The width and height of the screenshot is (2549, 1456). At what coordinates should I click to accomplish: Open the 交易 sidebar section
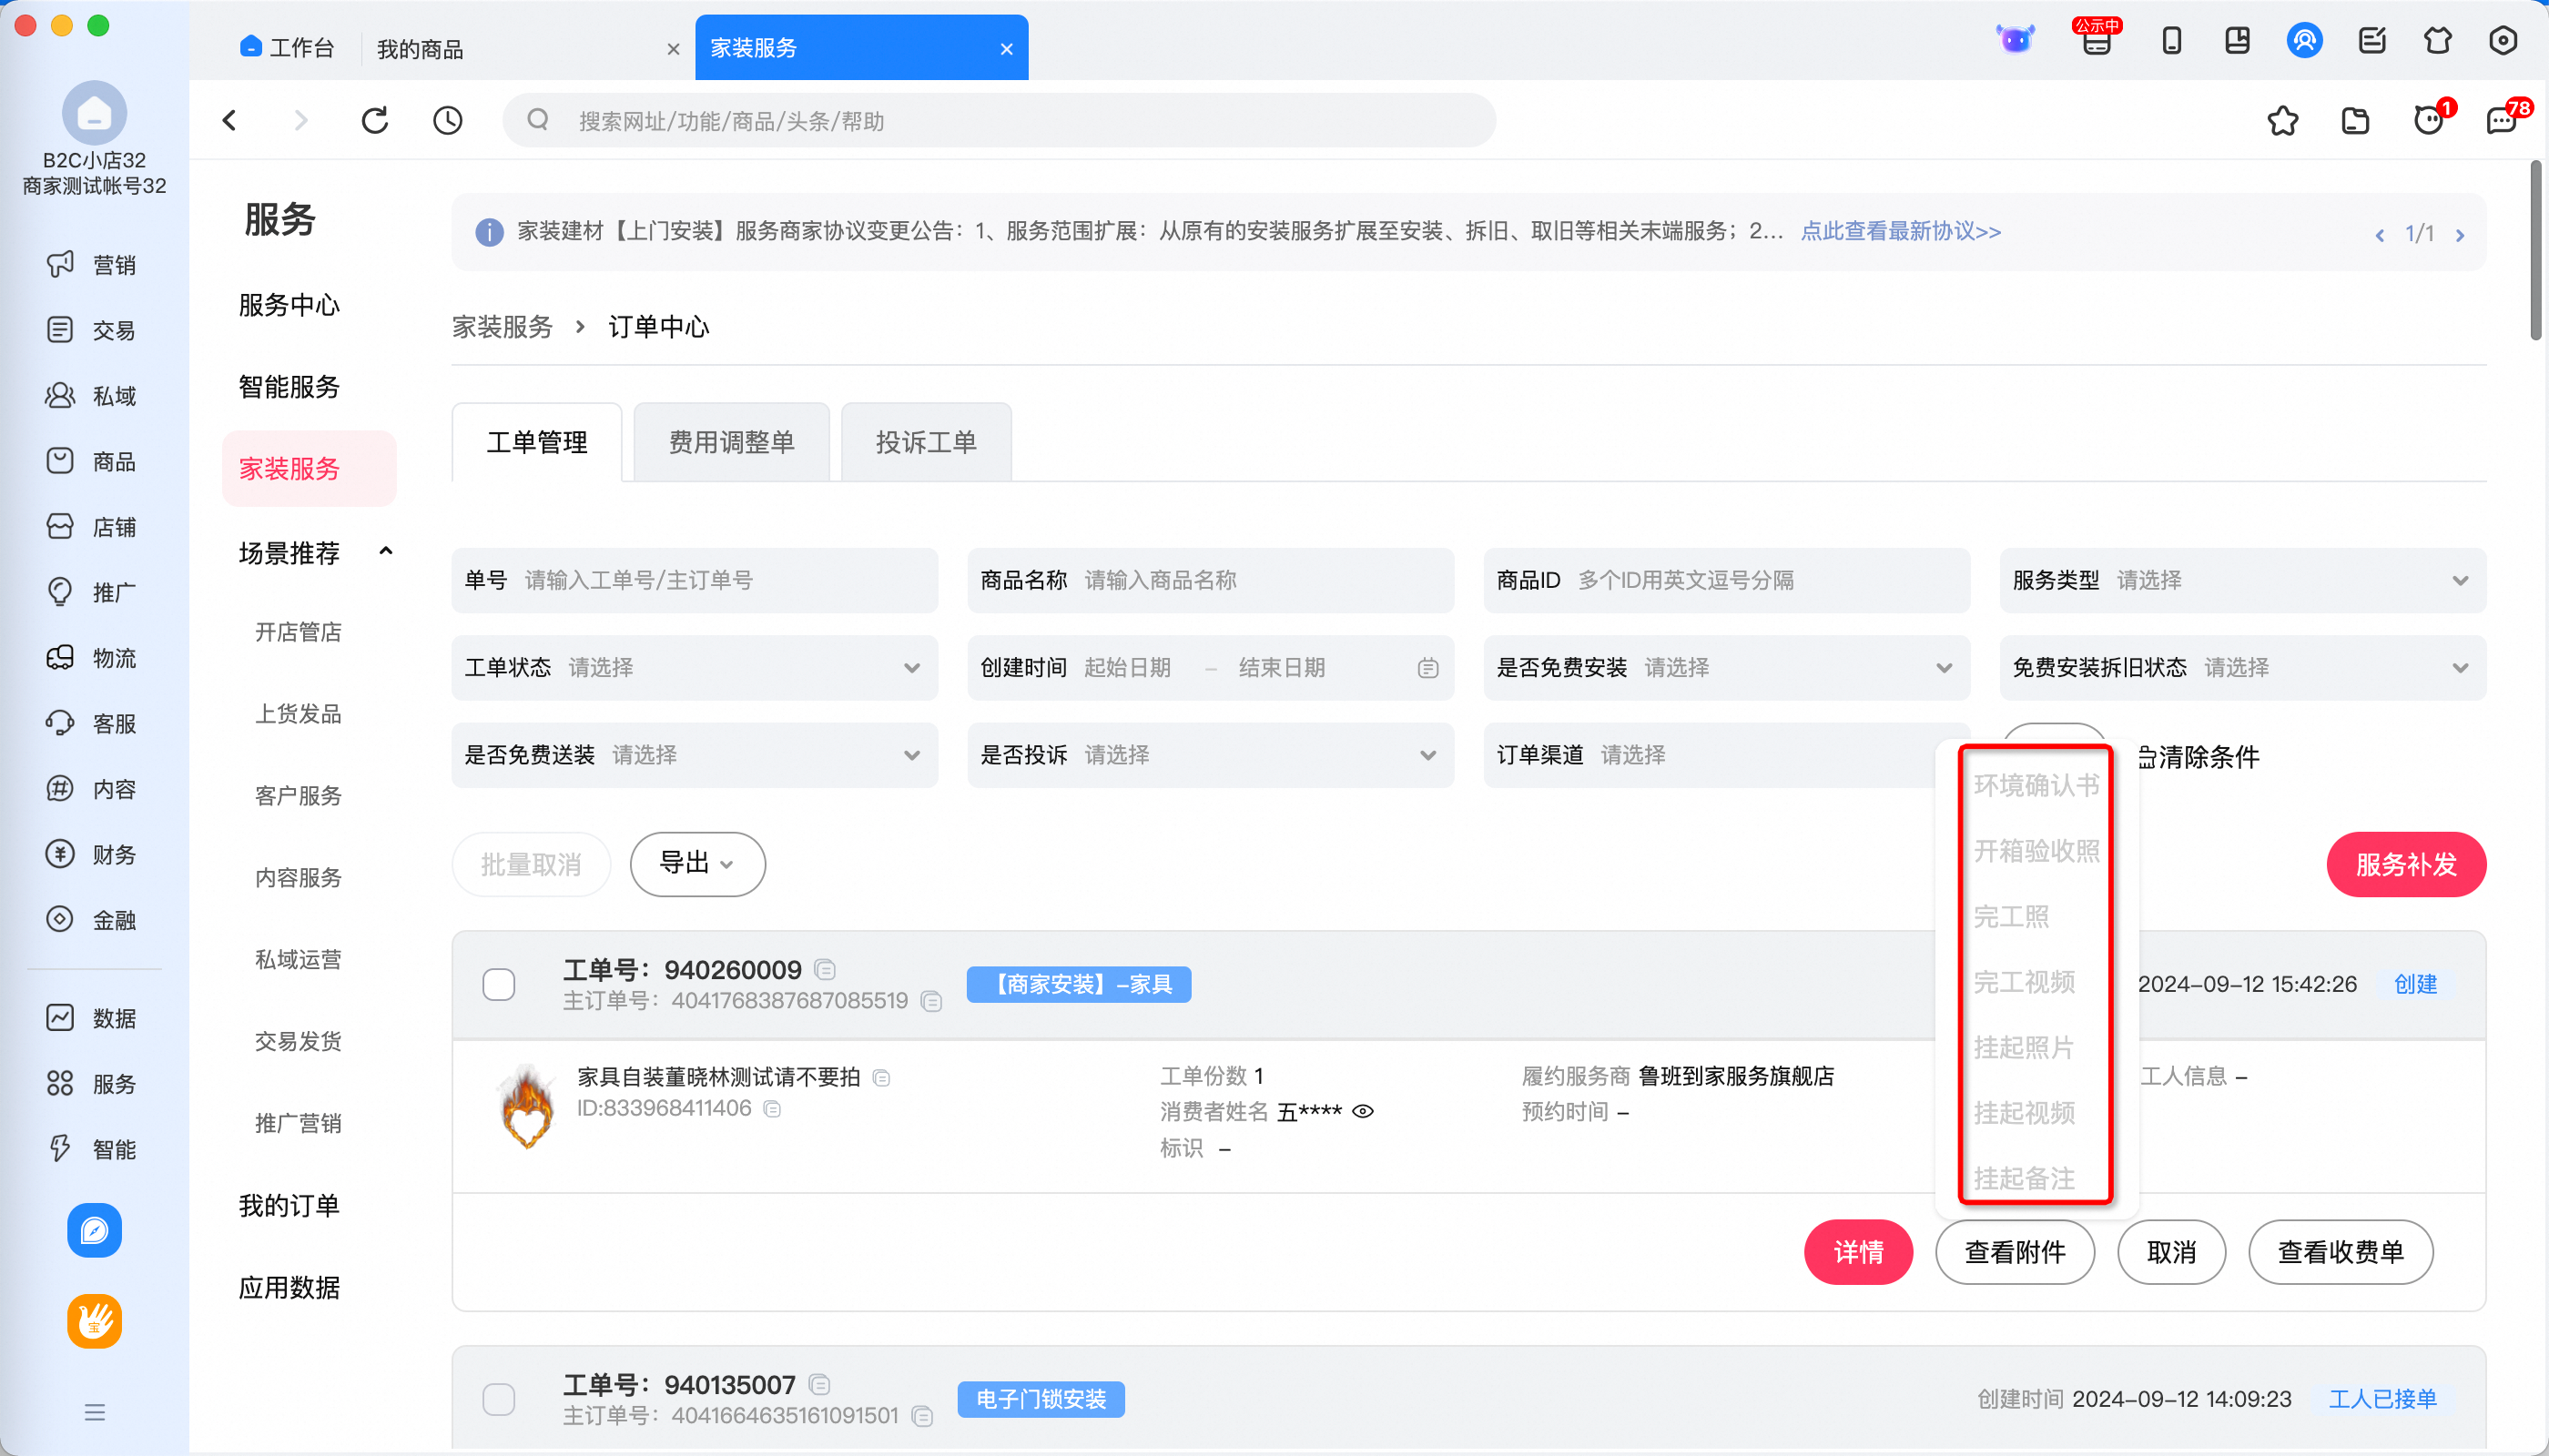click(x=92, y=330)
